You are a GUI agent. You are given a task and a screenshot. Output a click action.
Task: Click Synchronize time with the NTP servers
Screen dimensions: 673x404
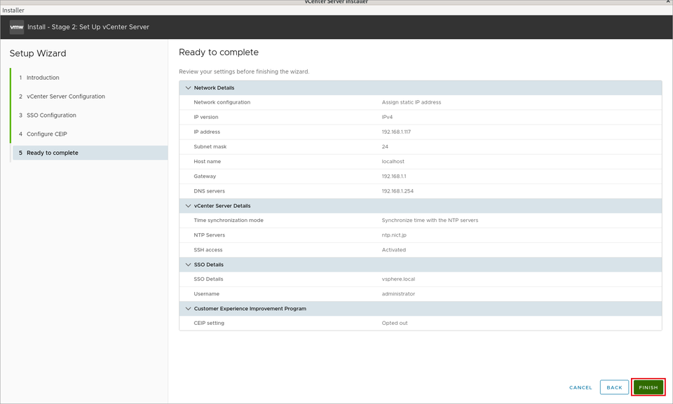(x=430, y=221)
